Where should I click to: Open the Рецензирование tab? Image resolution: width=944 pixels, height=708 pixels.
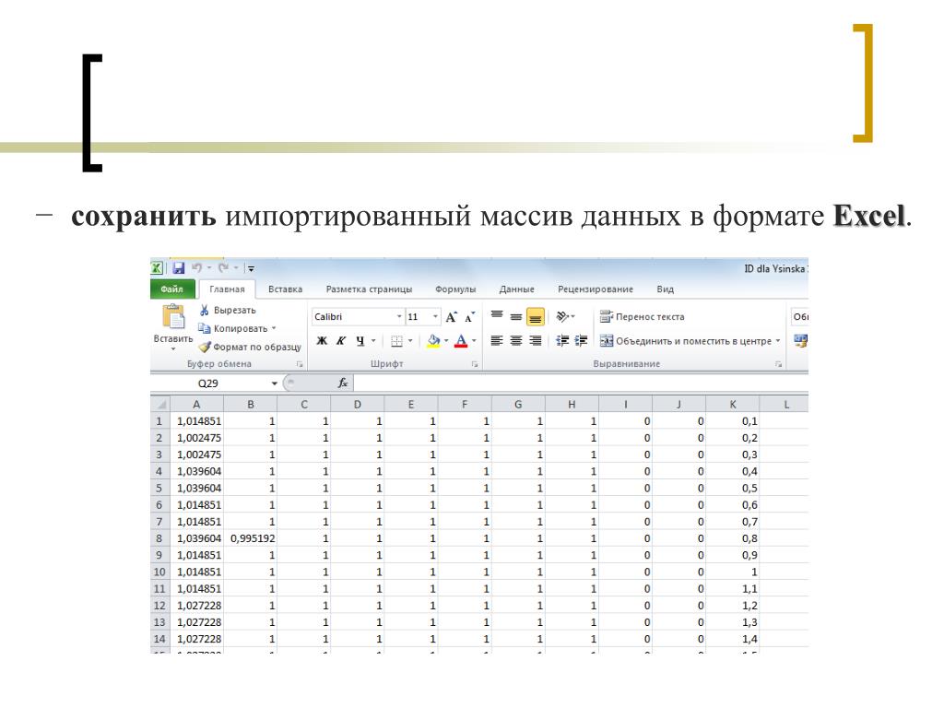[596, 289]
